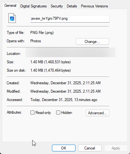Enable the Read-only checkbox
Screen dimensions: 130x154
[x=32, y=113]
